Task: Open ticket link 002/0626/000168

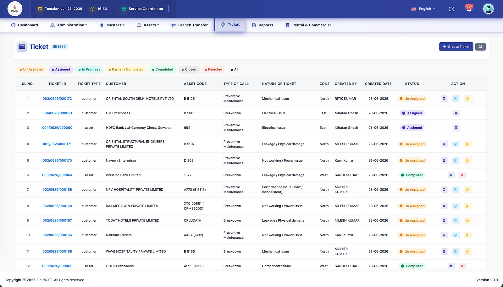Action: pos(57,206)
